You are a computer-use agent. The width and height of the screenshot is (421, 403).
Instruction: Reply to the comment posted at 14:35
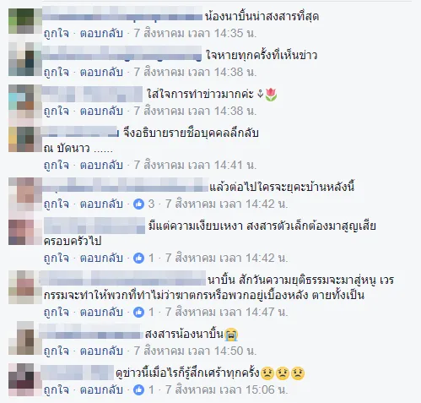(101, 34)
